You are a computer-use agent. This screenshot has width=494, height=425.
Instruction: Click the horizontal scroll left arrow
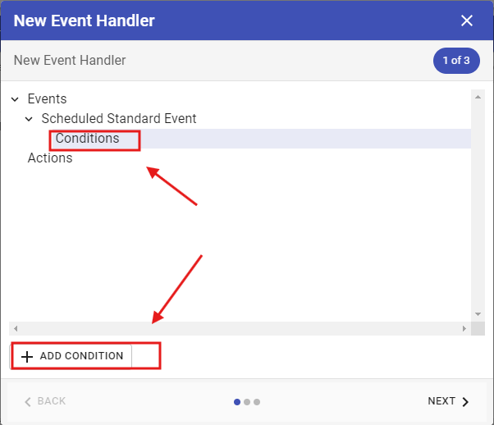tap(16, 328)
